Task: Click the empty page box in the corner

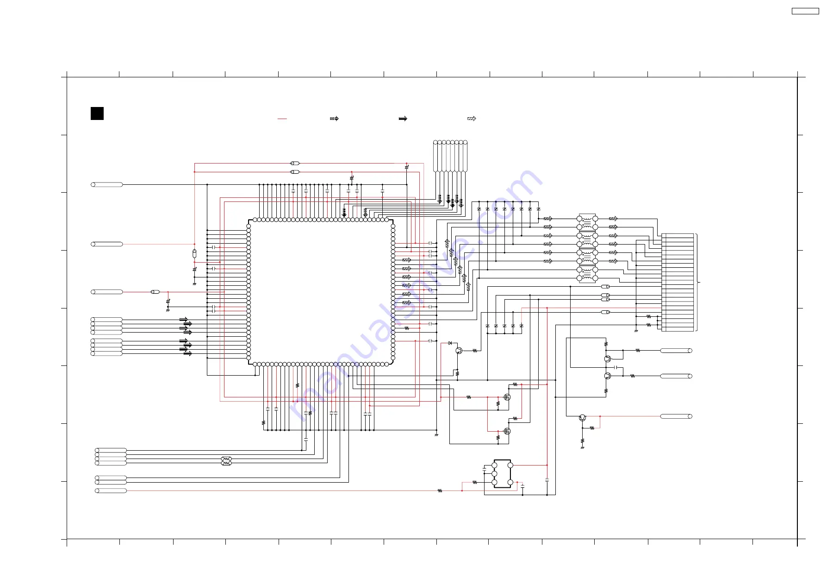Action: pyautogui.click(x=805, y=11)
